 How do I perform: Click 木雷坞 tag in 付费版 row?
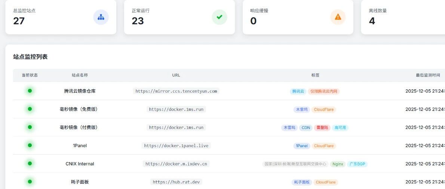(289, 127)
